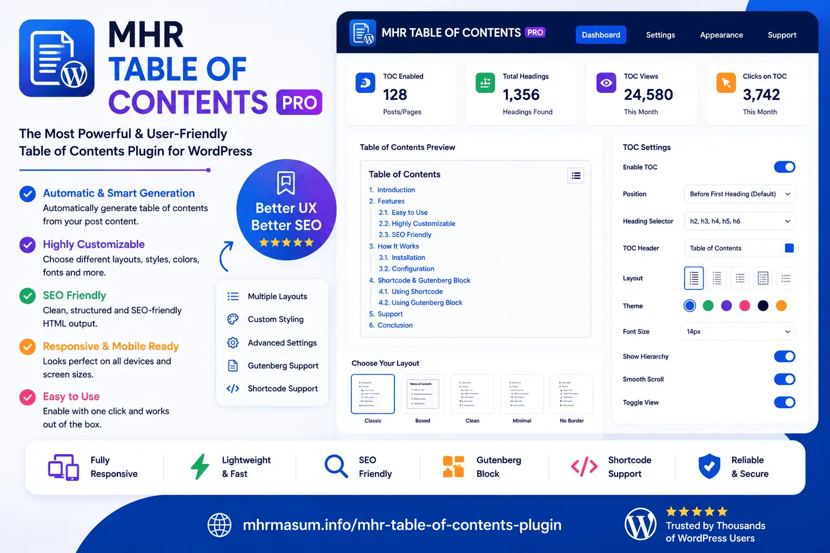This screenshot has width=830, height=553.
Task: Turn off Smooth Scroll switch
Action: tap(785, 379)
